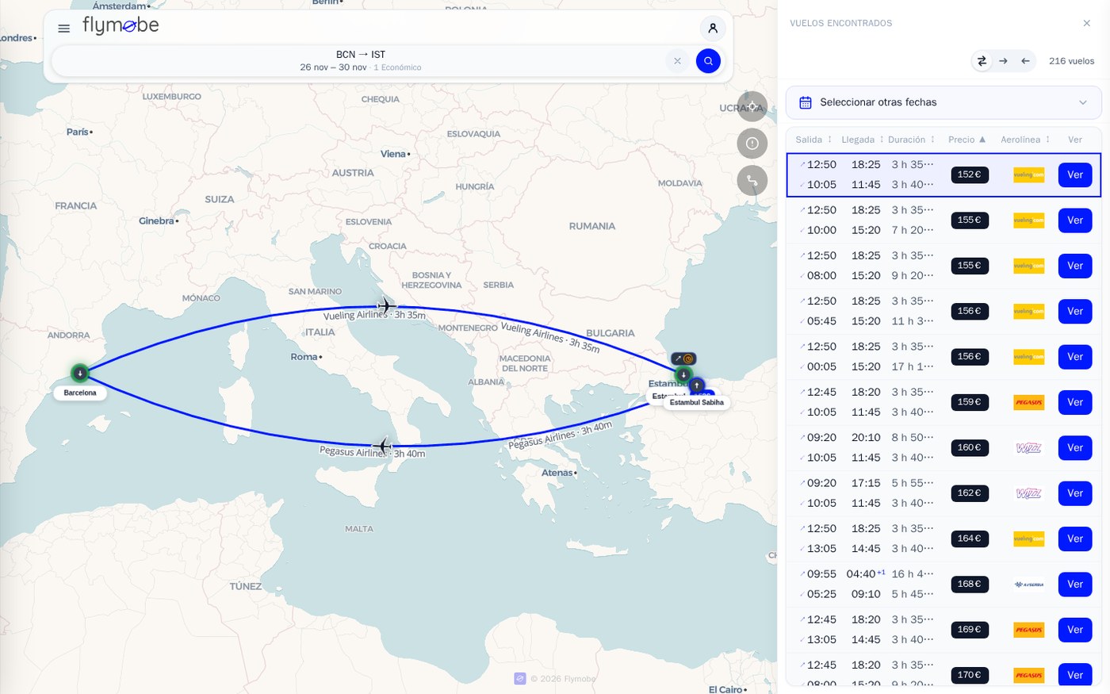
Task: Clear the BCN to IST search
Action: (677, 61)
